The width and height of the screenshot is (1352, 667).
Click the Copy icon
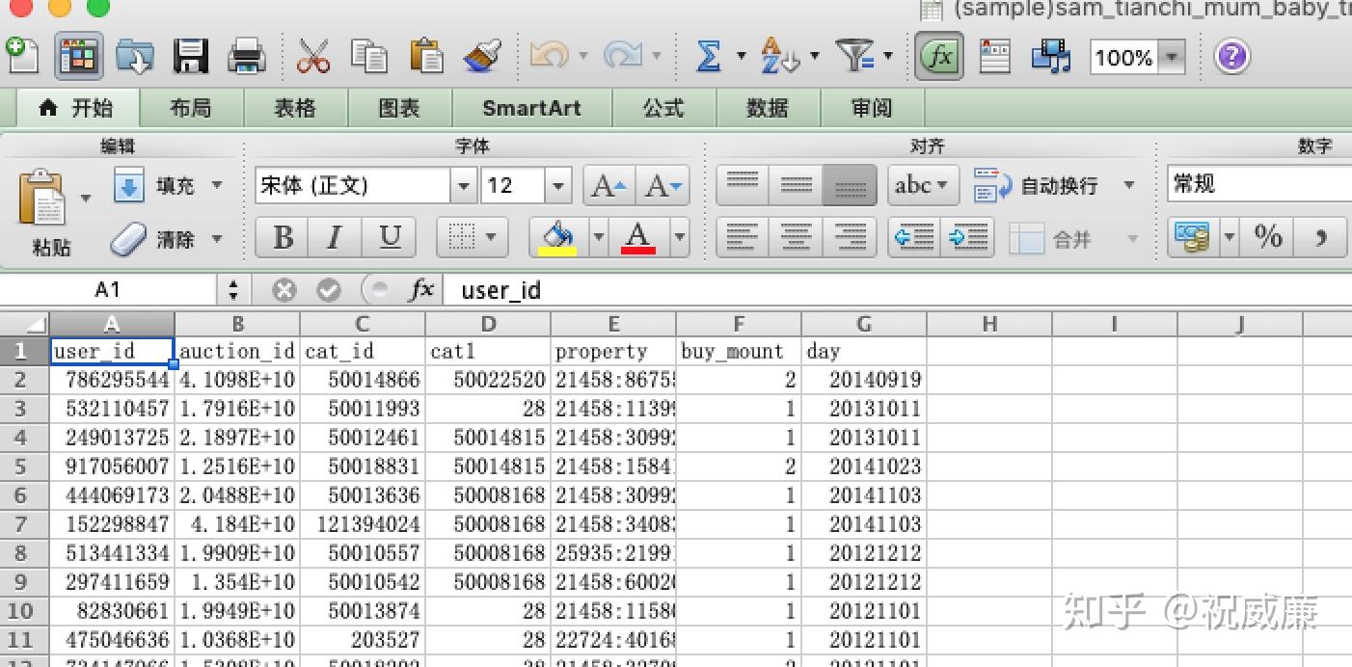pos(369,56)
